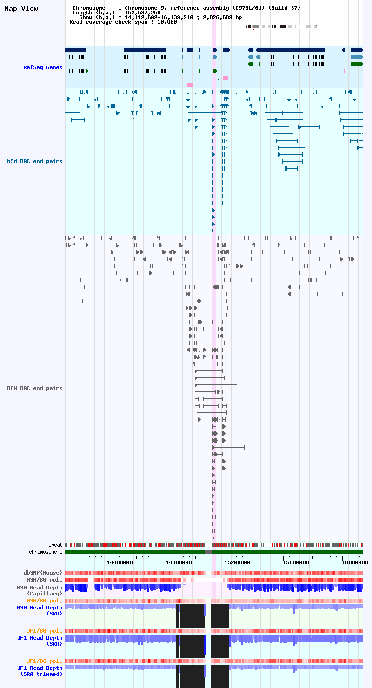
Task: Open the RefSeq Genes track label
Action: tap(43, 67)
